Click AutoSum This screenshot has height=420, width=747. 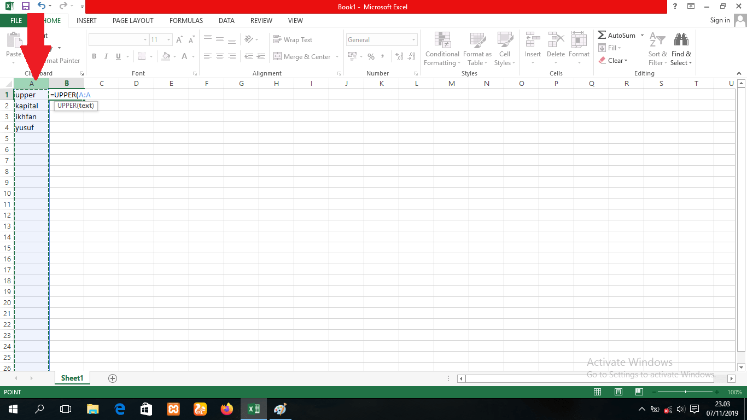tap(616, 35)
